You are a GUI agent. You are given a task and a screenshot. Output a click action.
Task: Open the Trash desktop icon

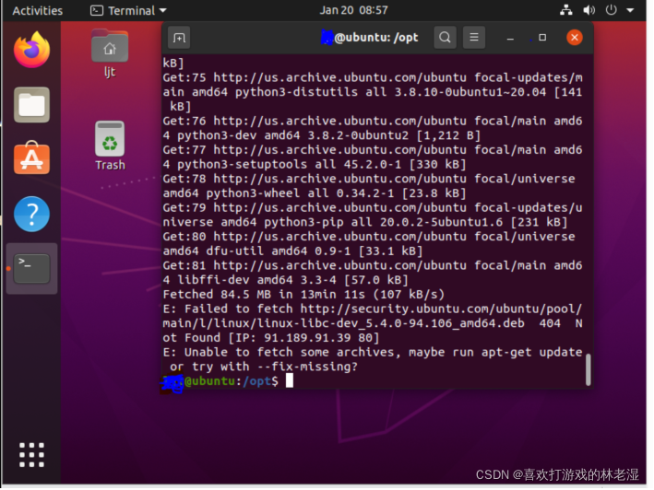click(110, 146)
